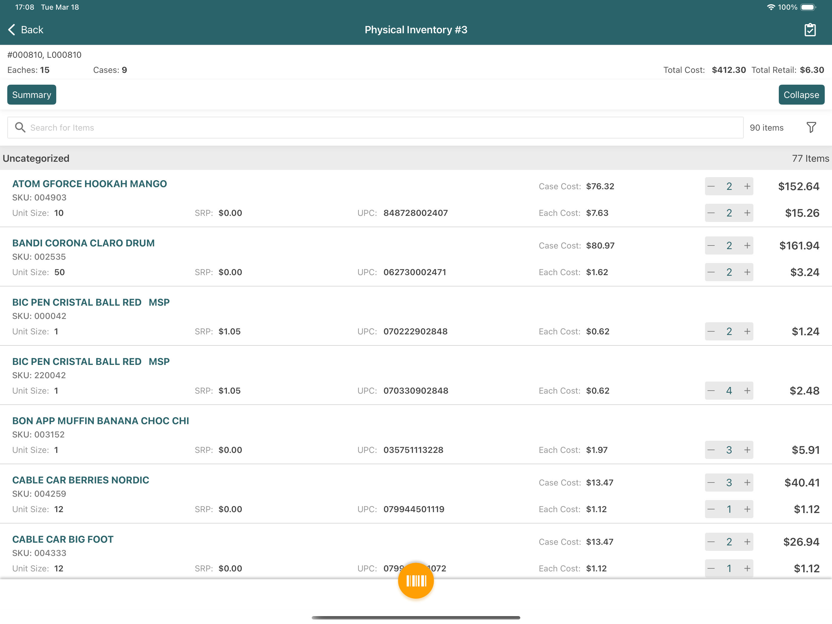Tap the $161.94 case total amount
Image resolution: width=832 pixels, height=624 pixels.
tap(799, 245)
